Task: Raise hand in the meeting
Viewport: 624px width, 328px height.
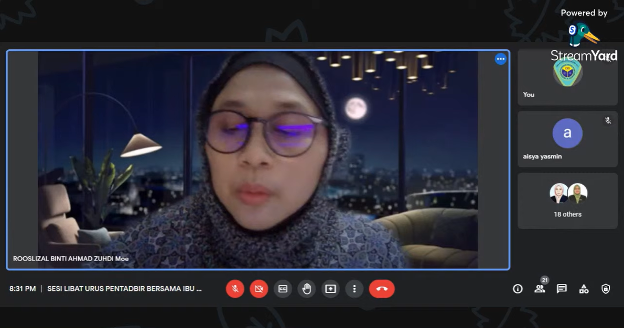Action: [307, 289]
